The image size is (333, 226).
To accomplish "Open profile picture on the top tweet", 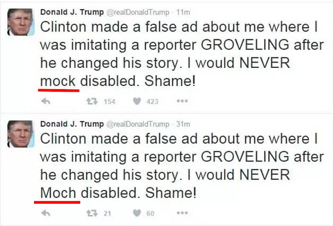I will (x=21, y=22).
